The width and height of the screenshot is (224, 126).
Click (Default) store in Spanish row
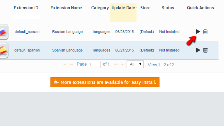(x=147, y=50)
